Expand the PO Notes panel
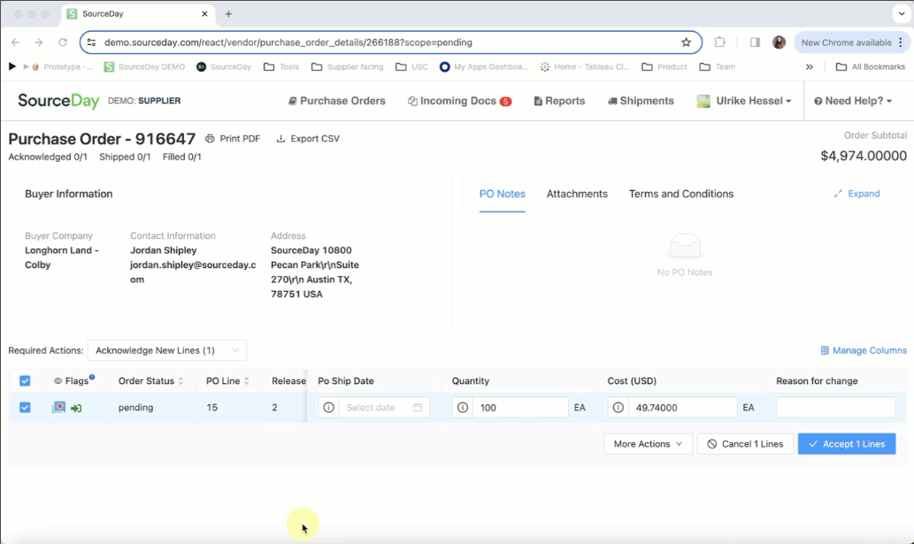 click(856, 194)
